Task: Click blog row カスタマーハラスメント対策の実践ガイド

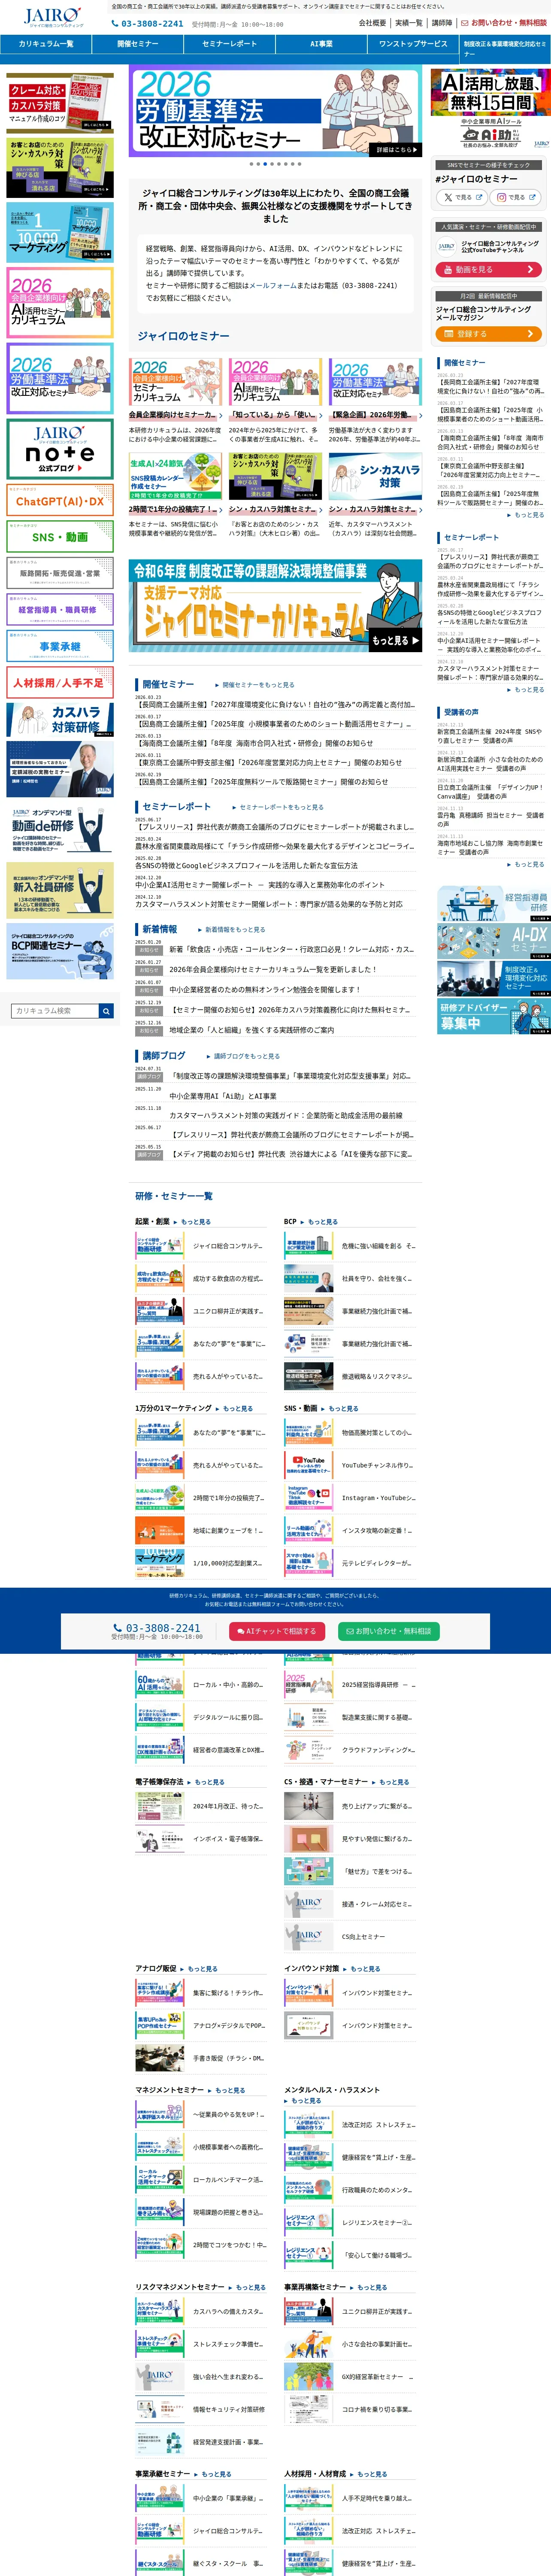Action: [x=275, y=1114]
